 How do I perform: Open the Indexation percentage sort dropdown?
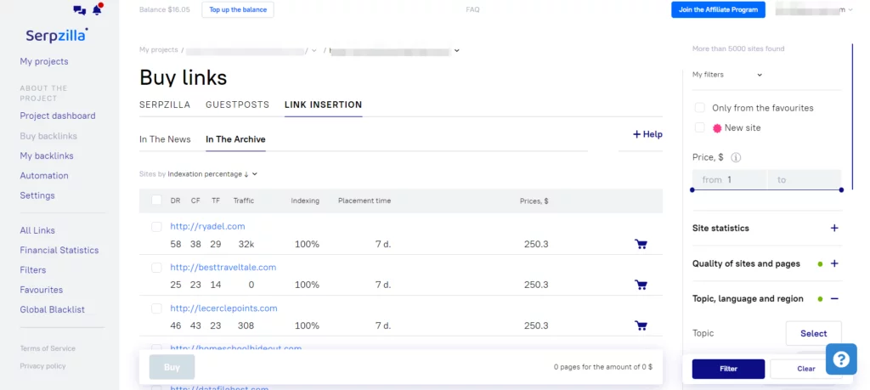click(212, 174)
